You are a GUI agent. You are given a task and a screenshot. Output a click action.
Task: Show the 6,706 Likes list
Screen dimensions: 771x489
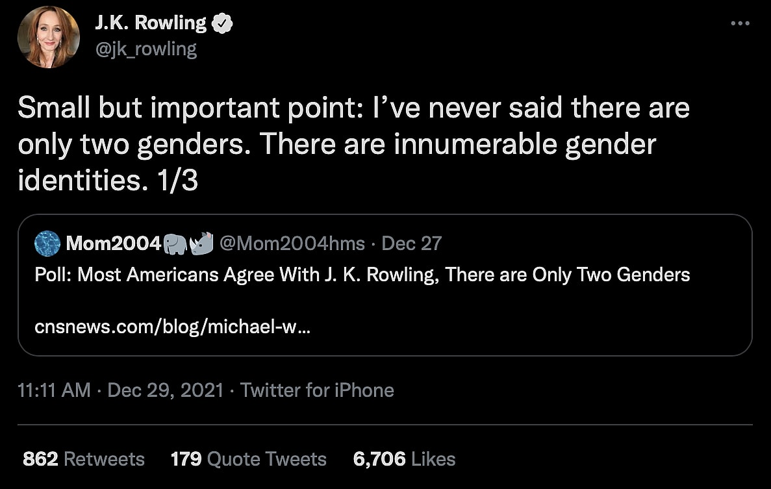tap(404, 459)
